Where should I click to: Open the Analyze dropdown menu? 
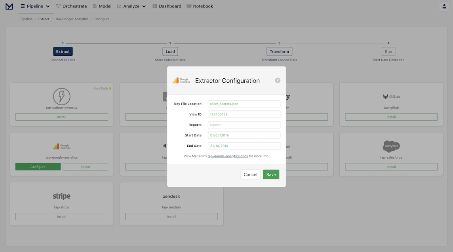point(131,6)
